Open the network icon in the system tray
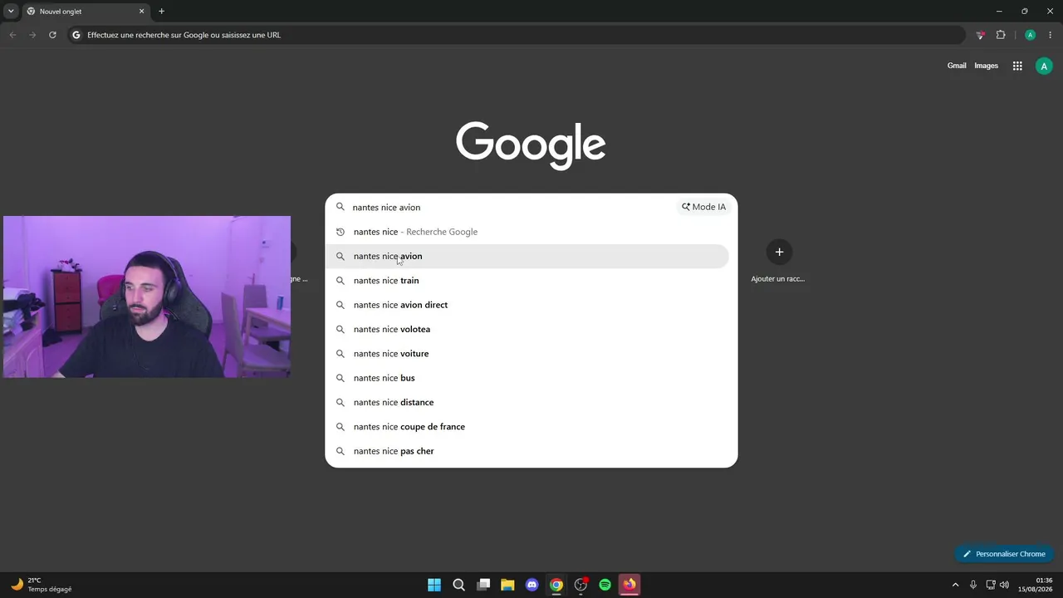Image resolution: width=1063 pixels, height=598 pixels. 991,585
